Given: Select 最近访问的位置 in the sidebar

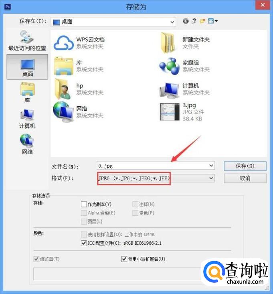Looking at the screenshot, I should coord(27,41).
